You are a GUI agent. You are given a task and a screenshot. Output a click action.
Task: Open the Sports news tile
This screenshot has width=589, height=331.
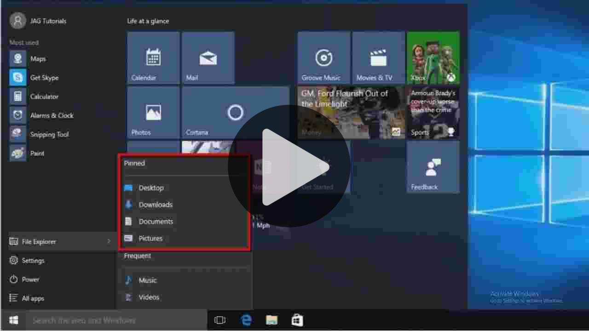click(433, 113)
